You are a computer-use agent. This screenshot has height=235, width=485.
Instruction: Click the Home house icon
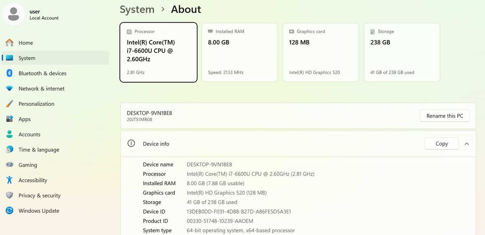coord(10,43)
